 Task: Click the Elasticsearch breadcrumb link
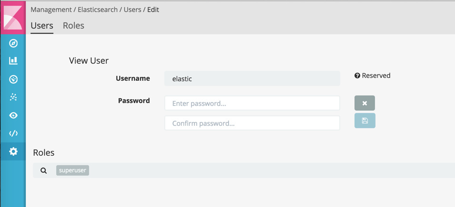click(98, 9)
